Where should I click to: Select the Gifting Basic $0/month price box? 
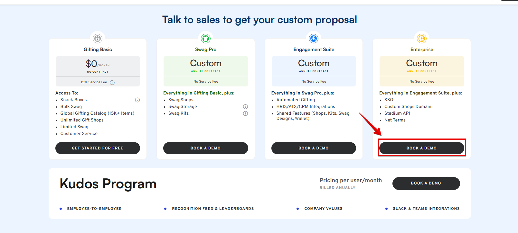point(98,66)
